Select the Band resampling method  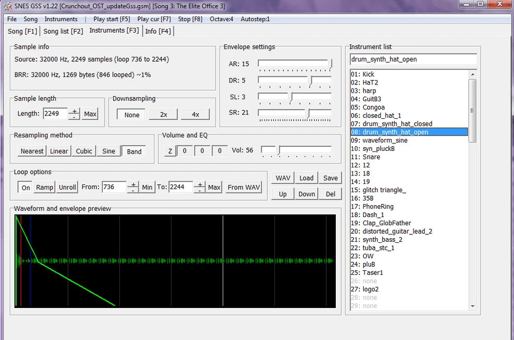[x=134, y=151]
